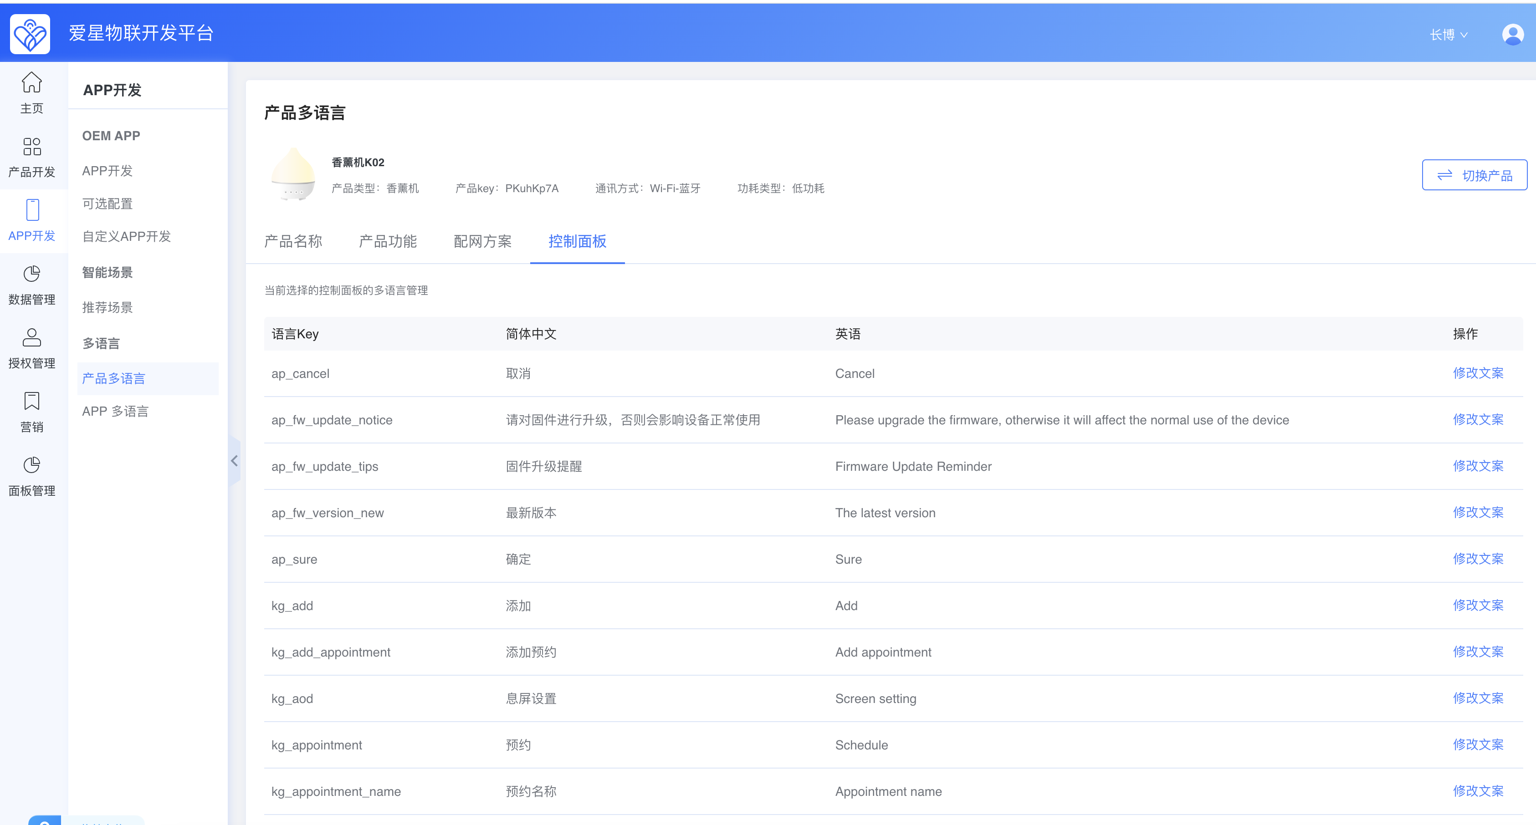The image size is (1536, 825).
Task: Click 修改文案 for kg_appointment row
Action: (1478, 745)
